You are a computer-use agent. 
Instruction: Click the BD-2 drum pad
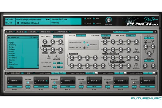[41, 81]
